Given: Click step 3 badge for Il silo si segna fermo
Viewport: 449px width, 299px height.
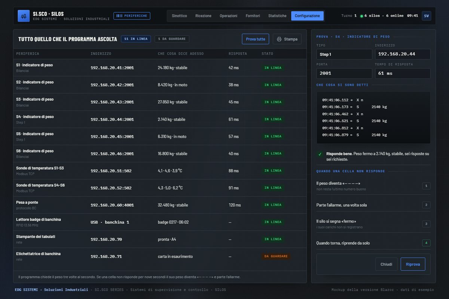Looking at the screenshot, I should [x=426, y=224].
